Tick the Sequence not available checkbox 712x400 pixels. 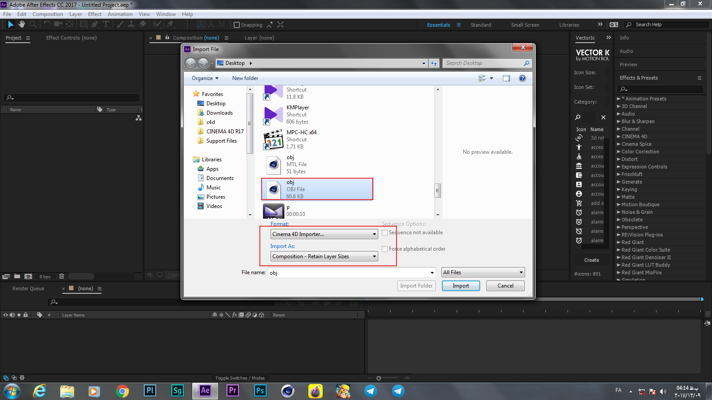click(385, 232)
